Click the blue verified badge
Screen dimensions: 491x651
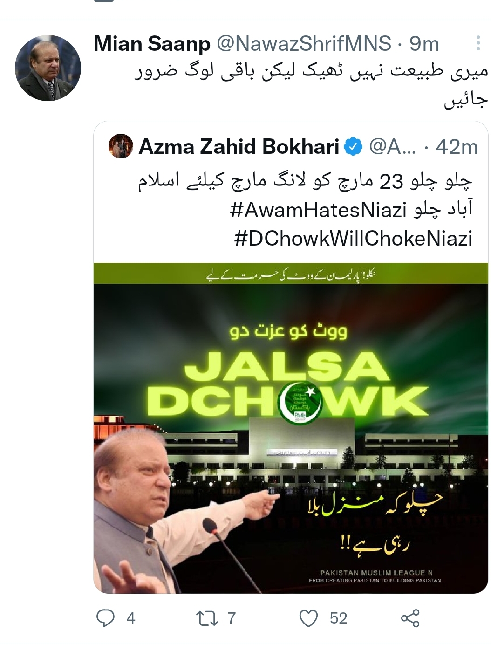tap(353, 147)
